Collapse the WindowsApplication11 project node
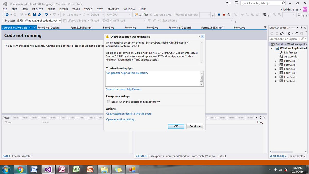The image size is (309, 174). coord(271,48)
